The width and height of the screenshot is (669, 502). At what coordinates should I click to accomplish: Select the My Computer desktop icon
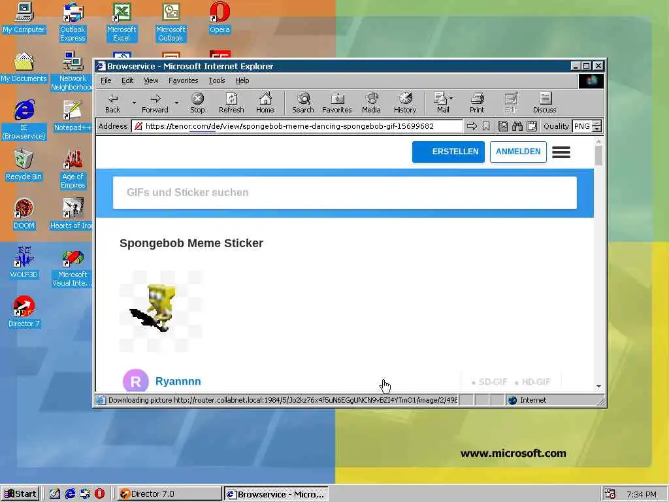[24, 18]
